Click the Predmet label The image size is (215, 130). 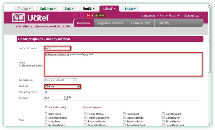[x=23, y=86]
